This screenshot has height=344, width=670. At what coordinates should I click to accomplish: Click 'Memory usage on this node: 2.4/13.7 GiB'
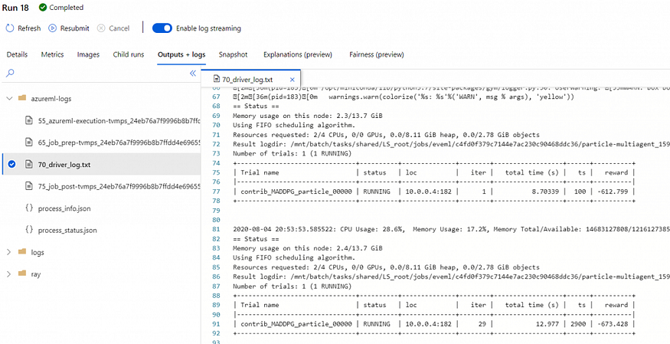coord(308,248)
